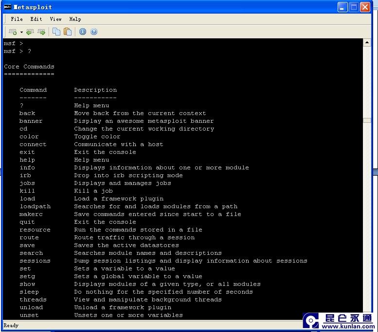
Task: Open the Help menu
Action: point(75,19)
